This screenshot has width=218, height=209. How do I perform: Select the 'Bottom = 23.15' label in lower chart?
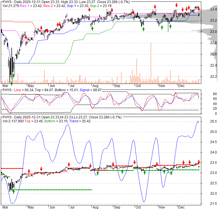pos(56,121)
